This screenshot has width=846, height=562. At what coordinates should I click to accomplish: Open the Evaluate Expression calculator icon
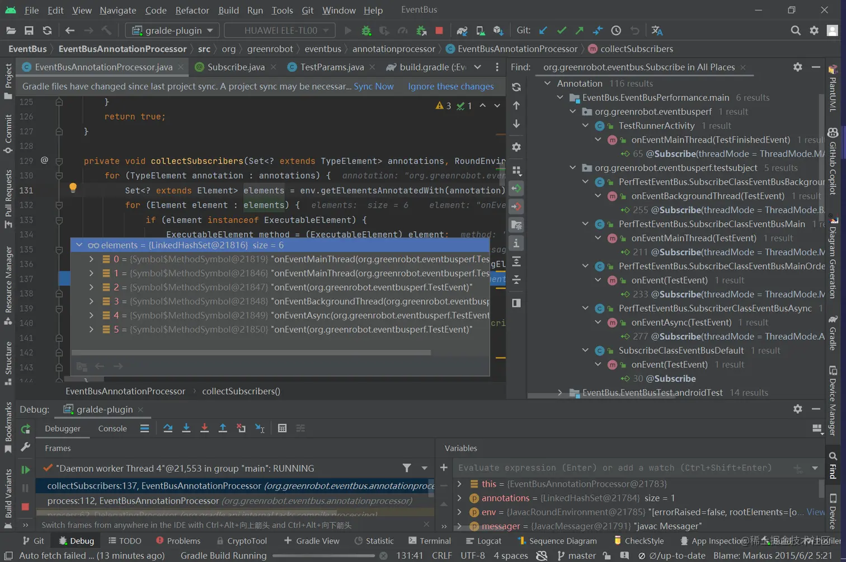282,428
